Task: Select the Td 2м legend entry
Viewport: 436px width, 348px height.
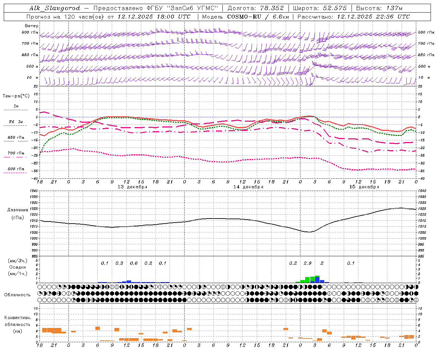Action: click(x=16, y=122)
